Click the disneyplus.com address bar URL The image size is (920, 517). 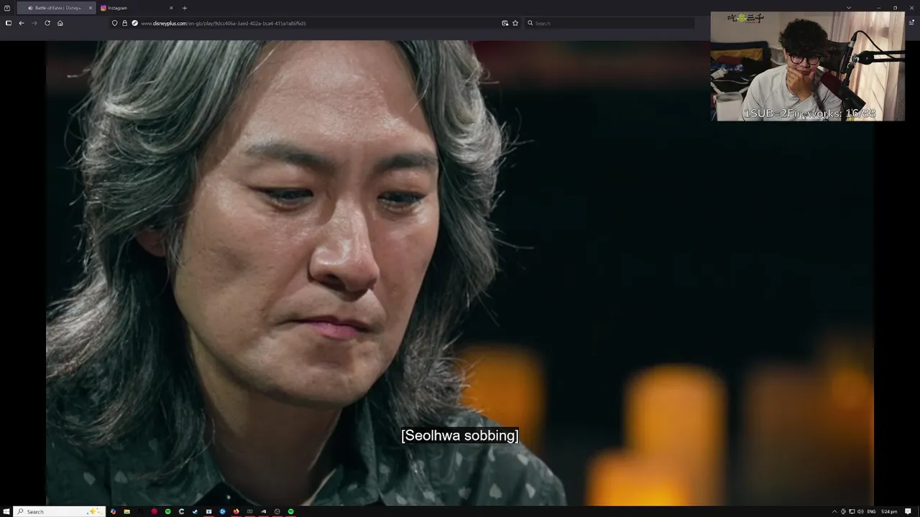224,23
